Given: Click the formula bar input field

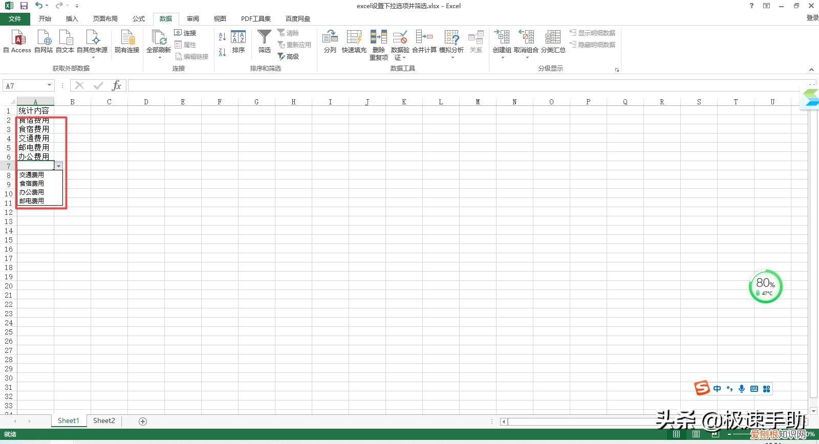Looking at the screenshot, I should coord(461,85).
